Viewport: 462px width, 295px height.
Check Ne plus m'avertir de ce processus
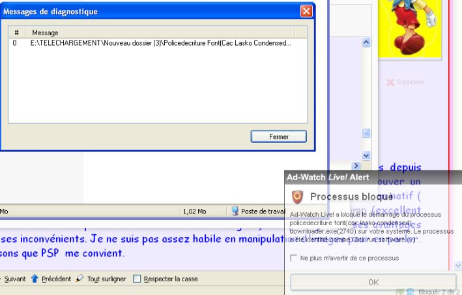pos(293,258)
